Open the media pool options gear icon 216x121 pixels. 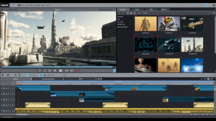[x=135, y=13]
